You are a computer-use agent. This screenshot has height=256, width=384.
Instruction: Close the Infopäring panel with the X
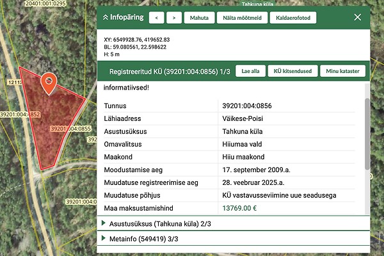(x=358, y=17)
